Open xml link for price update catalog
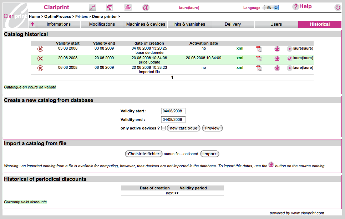This screenshot has width=345, height=219. click(240, 58)
